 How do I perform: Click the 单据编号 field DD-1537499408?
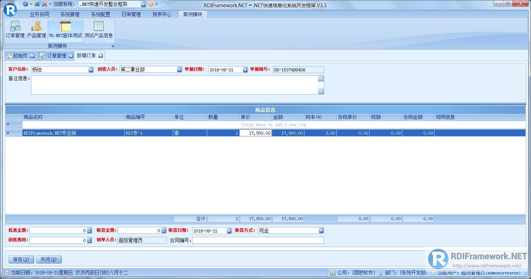point(298,70)
